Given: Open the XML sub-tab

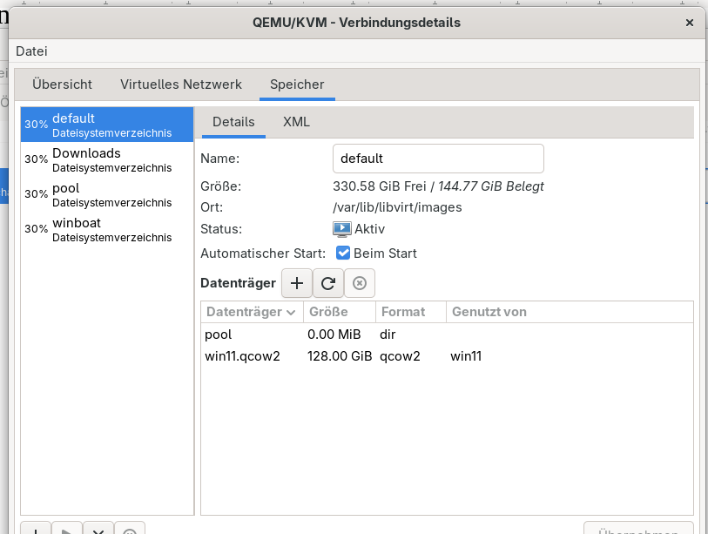Looking at the screenshot, I should click(296, 122).
